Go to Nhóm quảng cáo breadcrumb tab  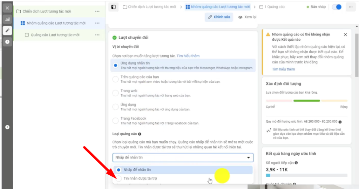[218, 7]
